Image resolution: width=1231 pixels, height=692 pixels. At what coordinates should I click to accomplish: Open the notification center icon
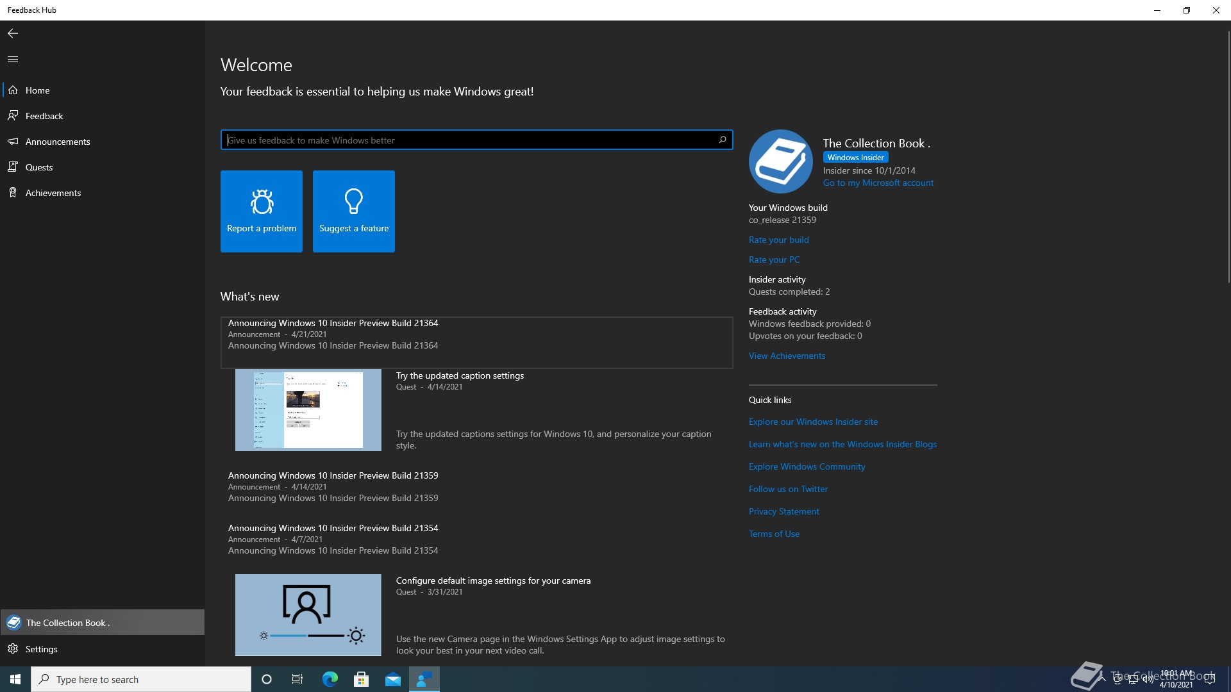[x=1210, y=679]
